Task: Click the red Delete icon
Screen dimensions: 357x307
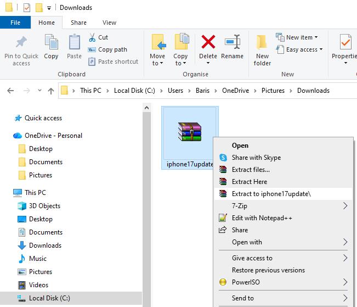Action: point(208,43)
